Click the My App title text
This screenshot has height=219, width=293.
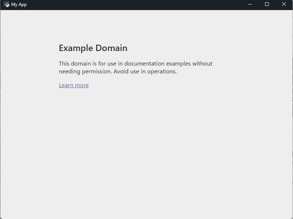pyautogui.click(x=19, y=4)
